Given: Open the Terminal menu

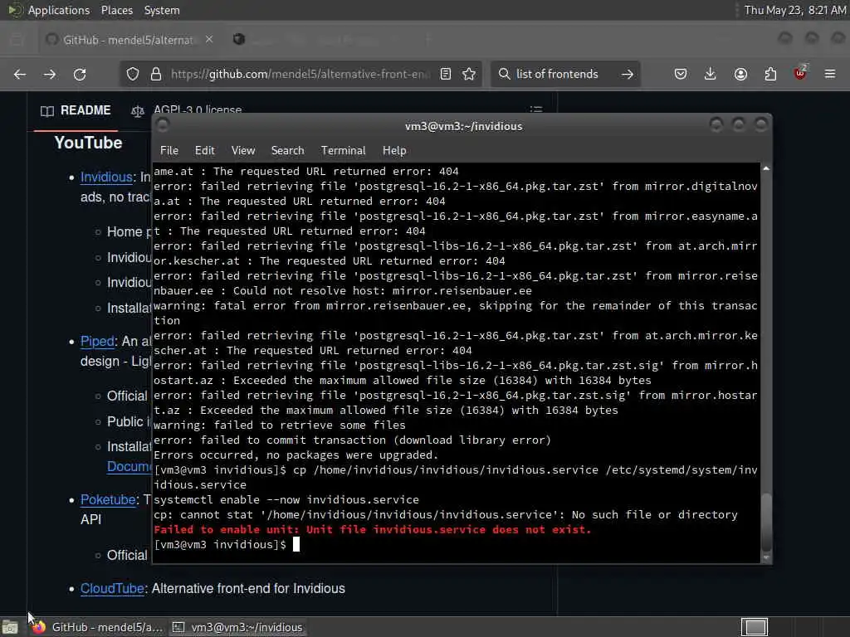Looking at the screenshot, I should pos(343,151).
